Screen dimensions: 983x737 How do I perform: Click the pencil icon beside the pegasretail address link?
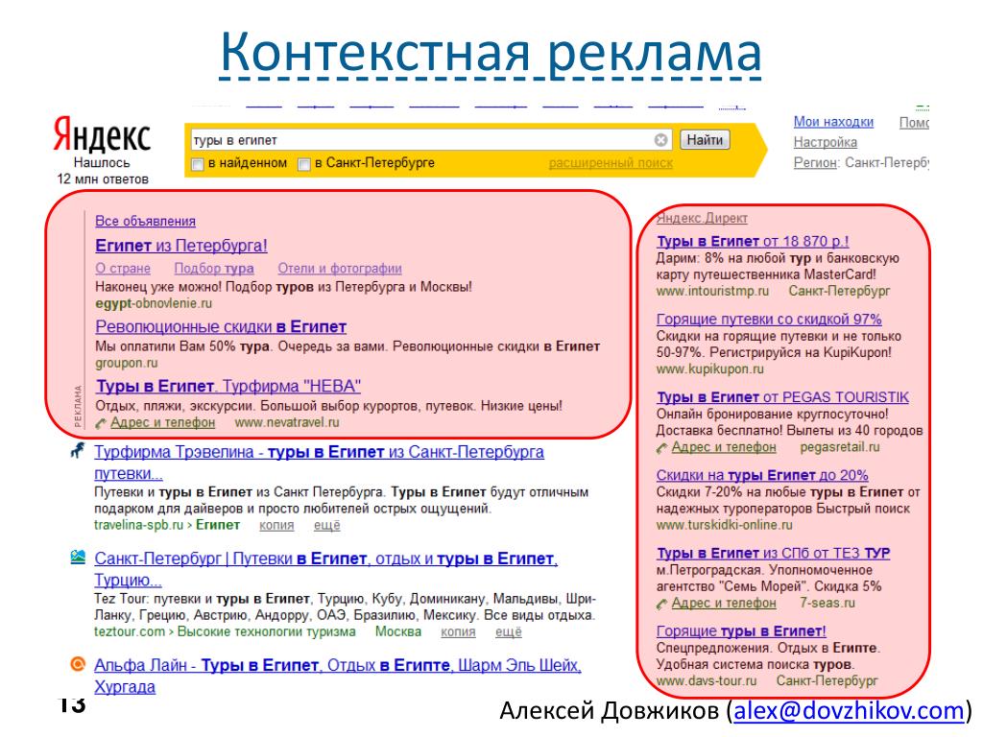point(662,448)
